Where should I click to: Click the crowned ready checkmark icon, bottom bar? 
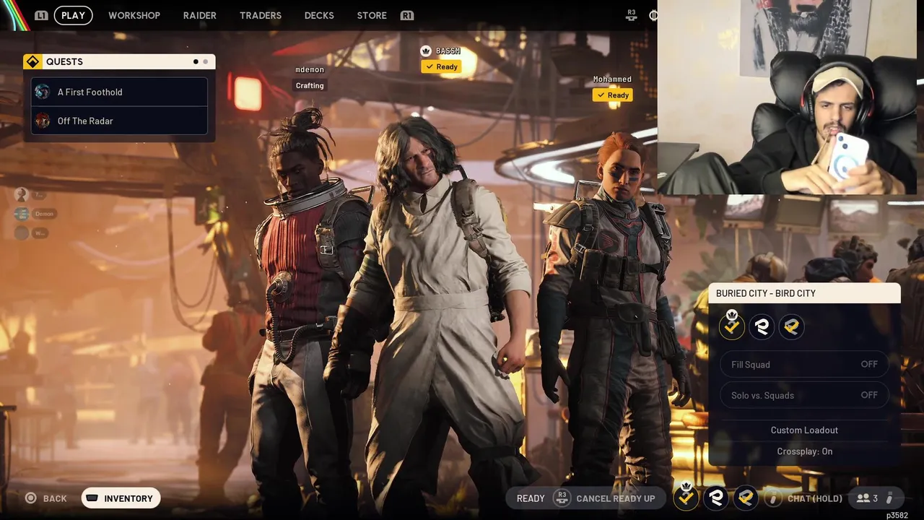click(686, 497)
